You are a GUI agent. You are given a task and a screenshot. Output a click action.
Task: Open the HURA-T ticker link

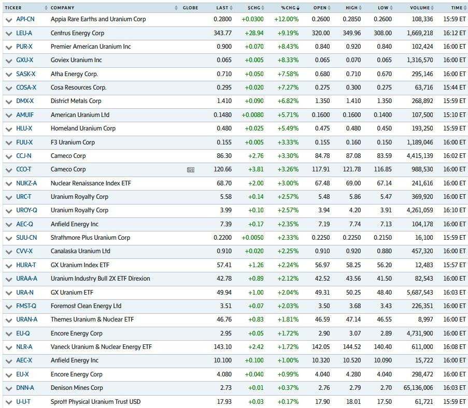(x=26, y=265)
